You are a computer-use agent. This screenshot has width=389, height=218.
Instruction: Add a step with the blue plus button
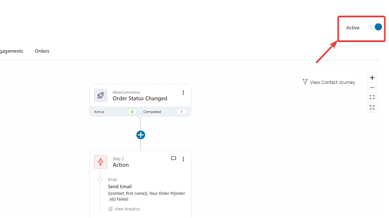click(x=140, y=135)
